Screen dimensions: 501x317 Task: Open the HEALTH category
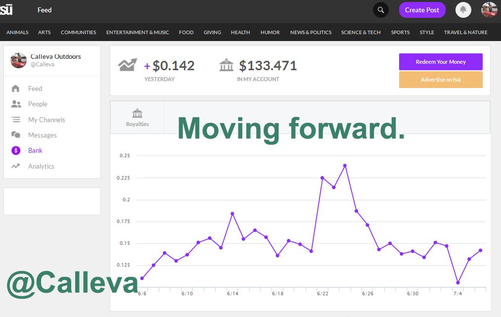tap(240, 32)
